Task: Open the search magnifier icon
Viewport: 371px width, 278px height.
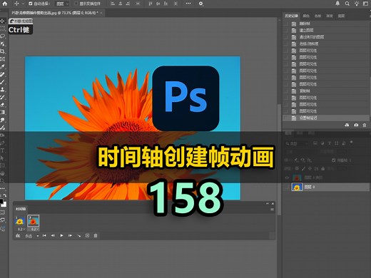Action: (347, 4)
